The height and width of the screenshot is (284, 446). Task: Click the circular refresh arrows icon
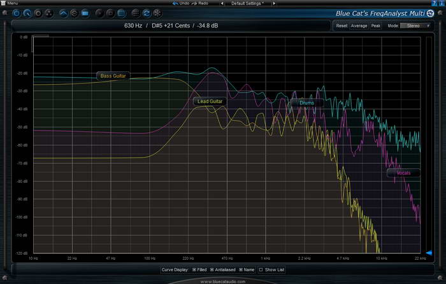tap(147, 13)
